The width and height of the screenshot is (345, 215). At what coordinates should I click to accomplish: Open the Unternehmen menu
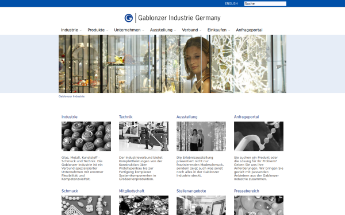coord(127,30)
